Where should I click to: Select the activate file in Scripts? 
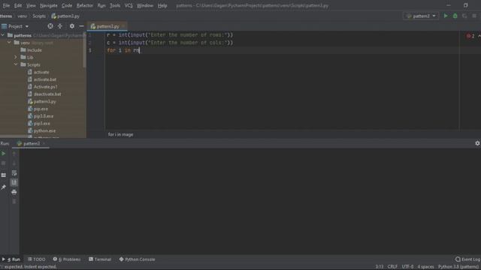(41, 72)
